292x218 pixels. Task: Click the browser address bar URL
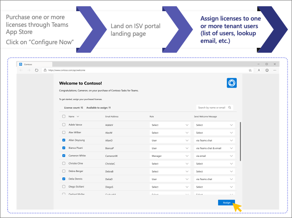tap(67, 71)
